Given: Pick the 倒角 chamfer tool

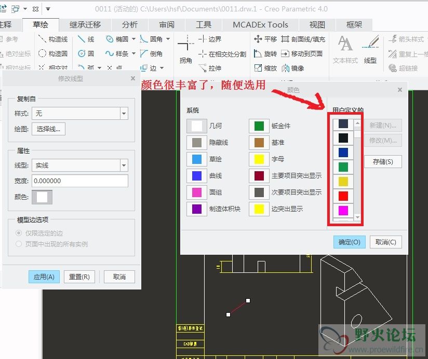Looking at the screenshot, I should coord(152,53).
